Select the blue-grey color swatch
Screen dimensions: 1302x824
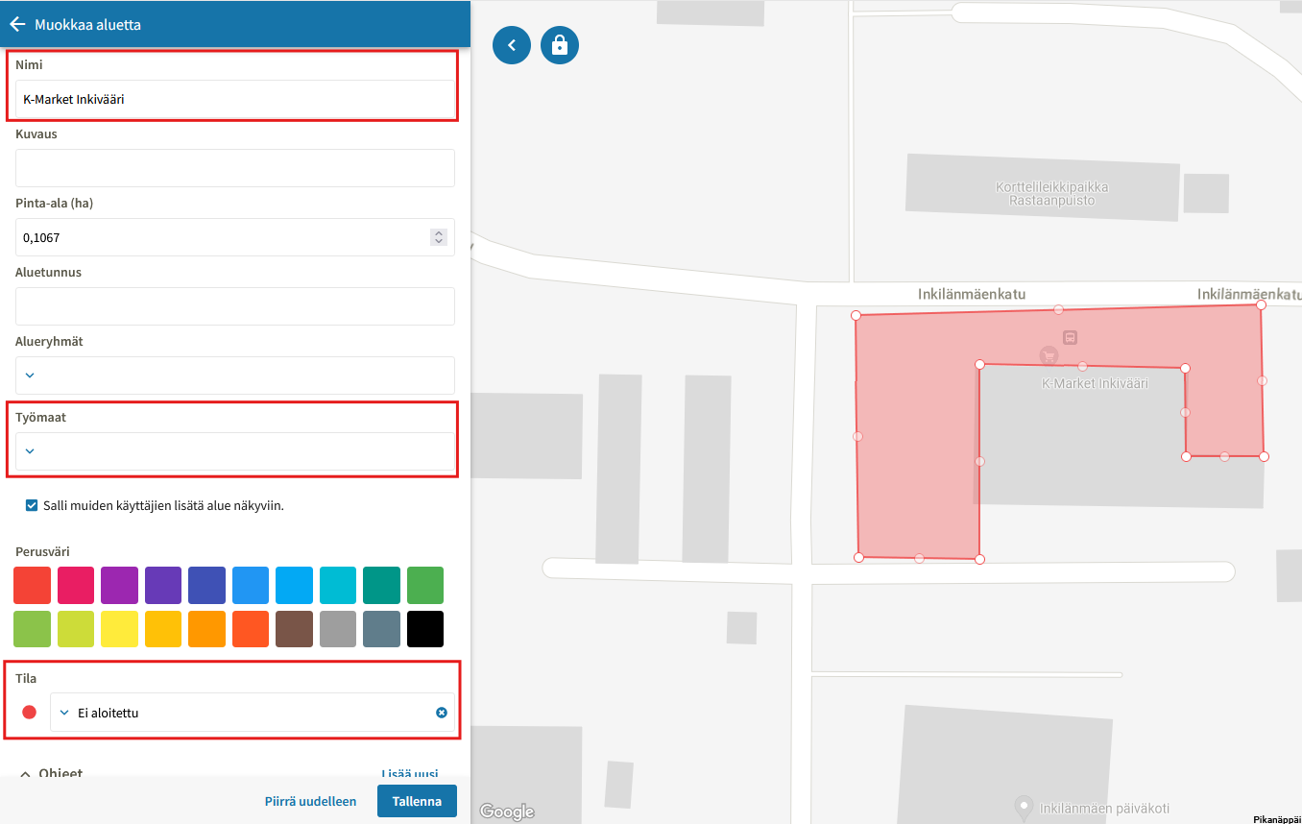pyautogui.click(x=381, y=629)
